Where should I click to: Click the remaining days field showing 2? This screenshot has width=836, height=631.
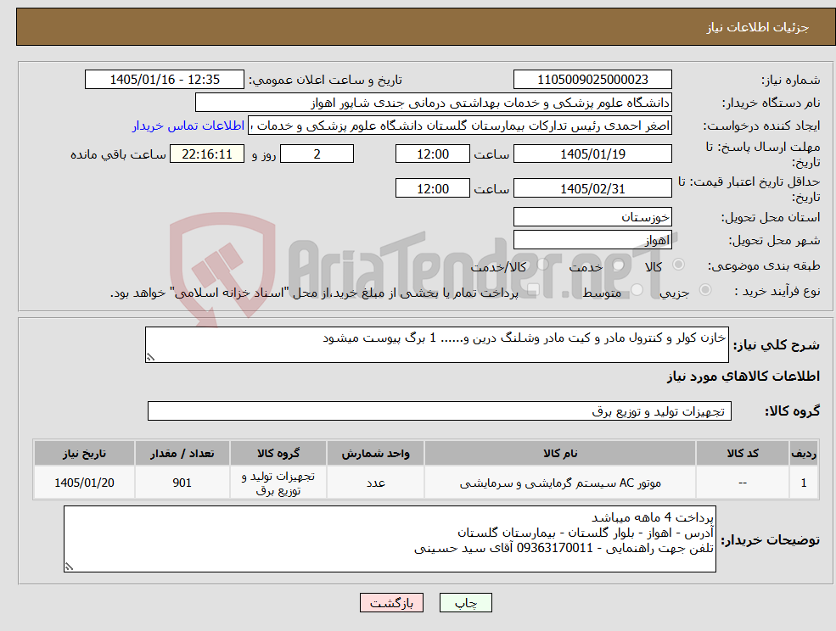[x=317, y=154]
